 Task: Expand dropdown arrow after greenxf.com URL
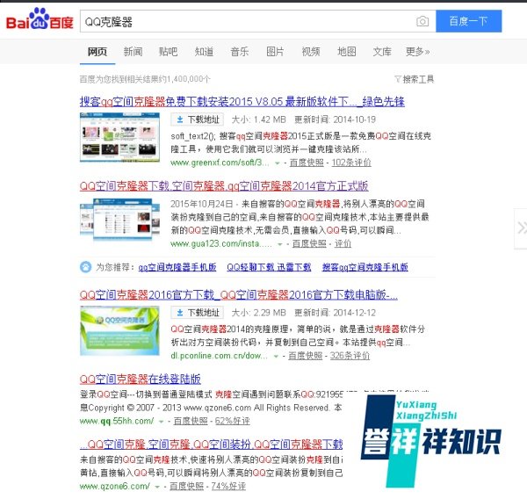[278, 163]
